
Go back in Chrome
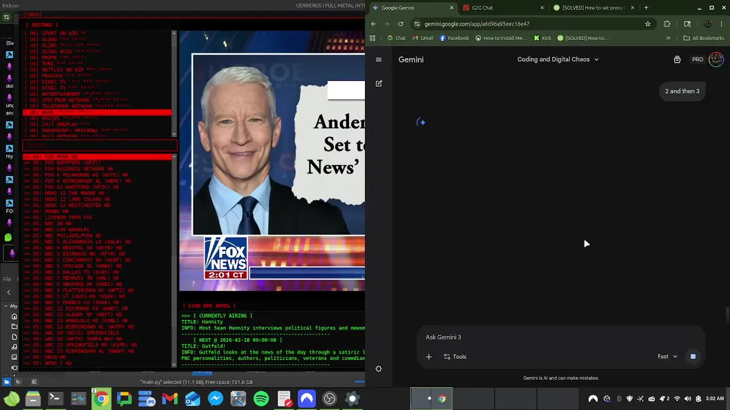(x=374, y=24)
